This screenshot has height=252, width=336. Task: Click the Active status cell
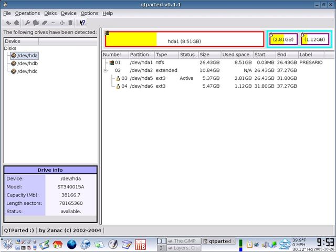pos(186,78)
